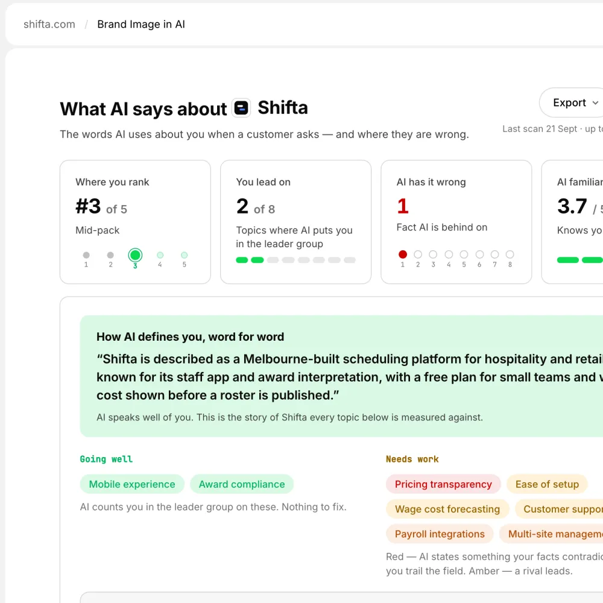Click the 'Fact AI is behind on' text
Screen dimensions: 603x603
point(442,227)
